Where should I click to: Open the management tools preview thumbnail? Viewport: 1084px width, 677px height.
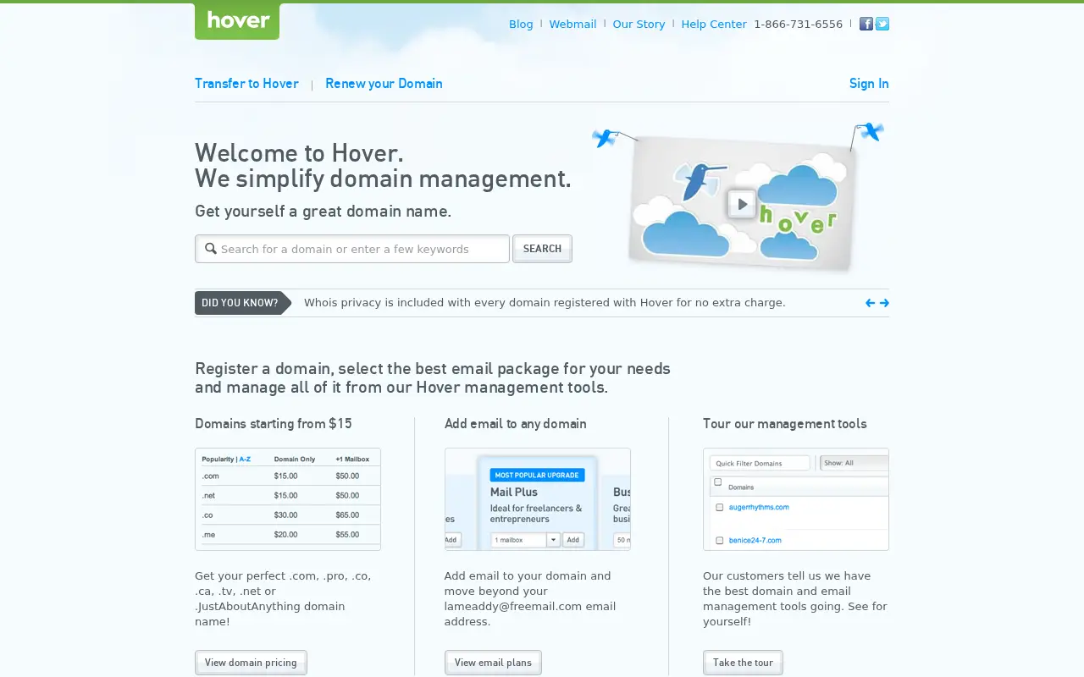click(x=796, y=499)
